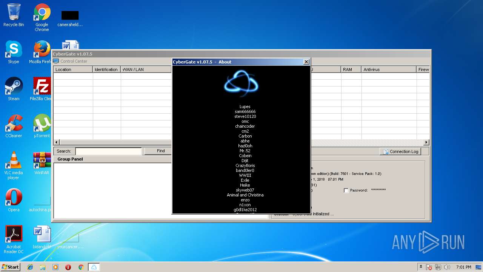483x272 pixels.
Task: Click the Start button
Action: (x=10, y=267)
